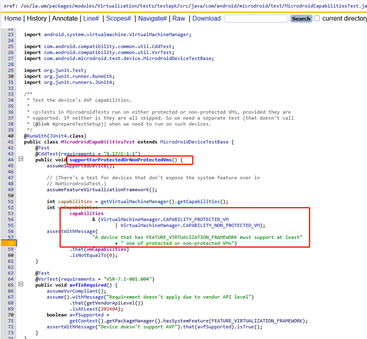The height and width of the screenshot is (339, 367).
Task: Focus the search input field
Action: [x=256, y=19]
